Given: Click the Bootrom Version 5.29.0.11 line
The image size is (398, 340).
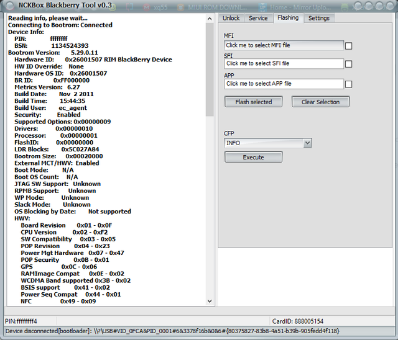Looking at the screenshot, I should (53, 53).
